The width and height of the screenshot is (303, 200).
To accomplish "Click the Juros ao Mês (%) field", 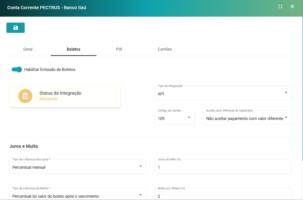I will (223, 167).
